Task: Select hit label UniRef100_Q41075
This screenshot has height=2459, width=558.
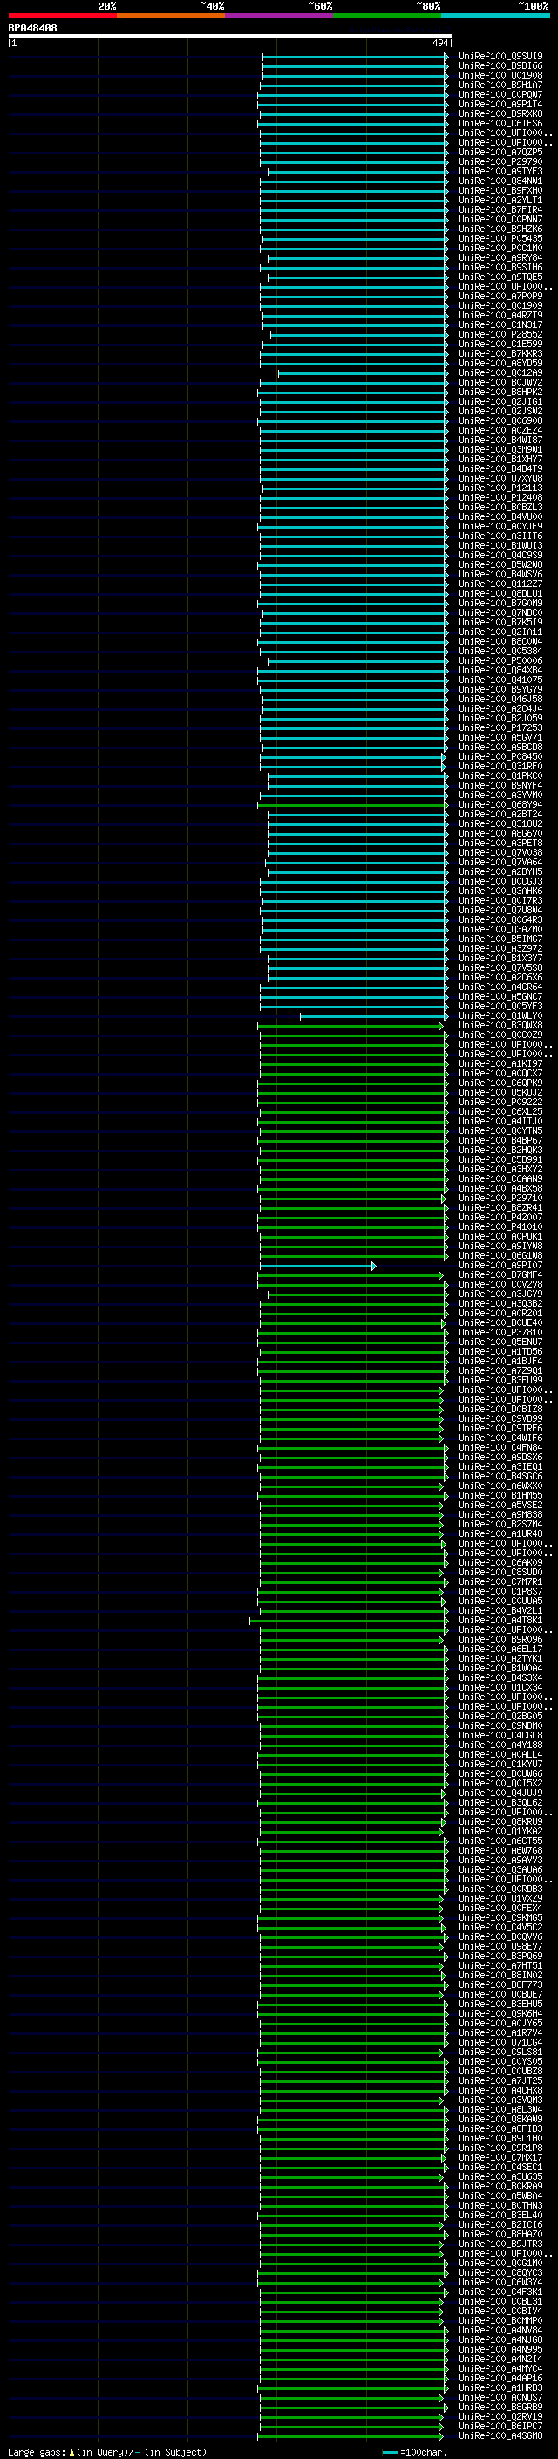Action: point(500,680)
